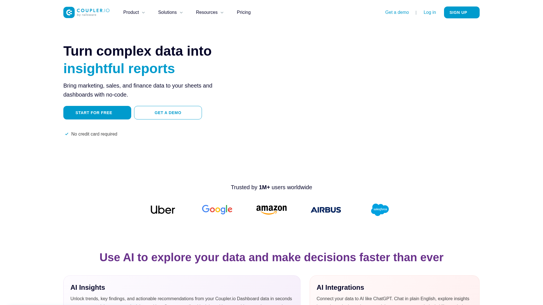Image resolution: width=543 pixels, height=305 pixels.
Task: Select the Amazon logo
Action: point(271,210)
